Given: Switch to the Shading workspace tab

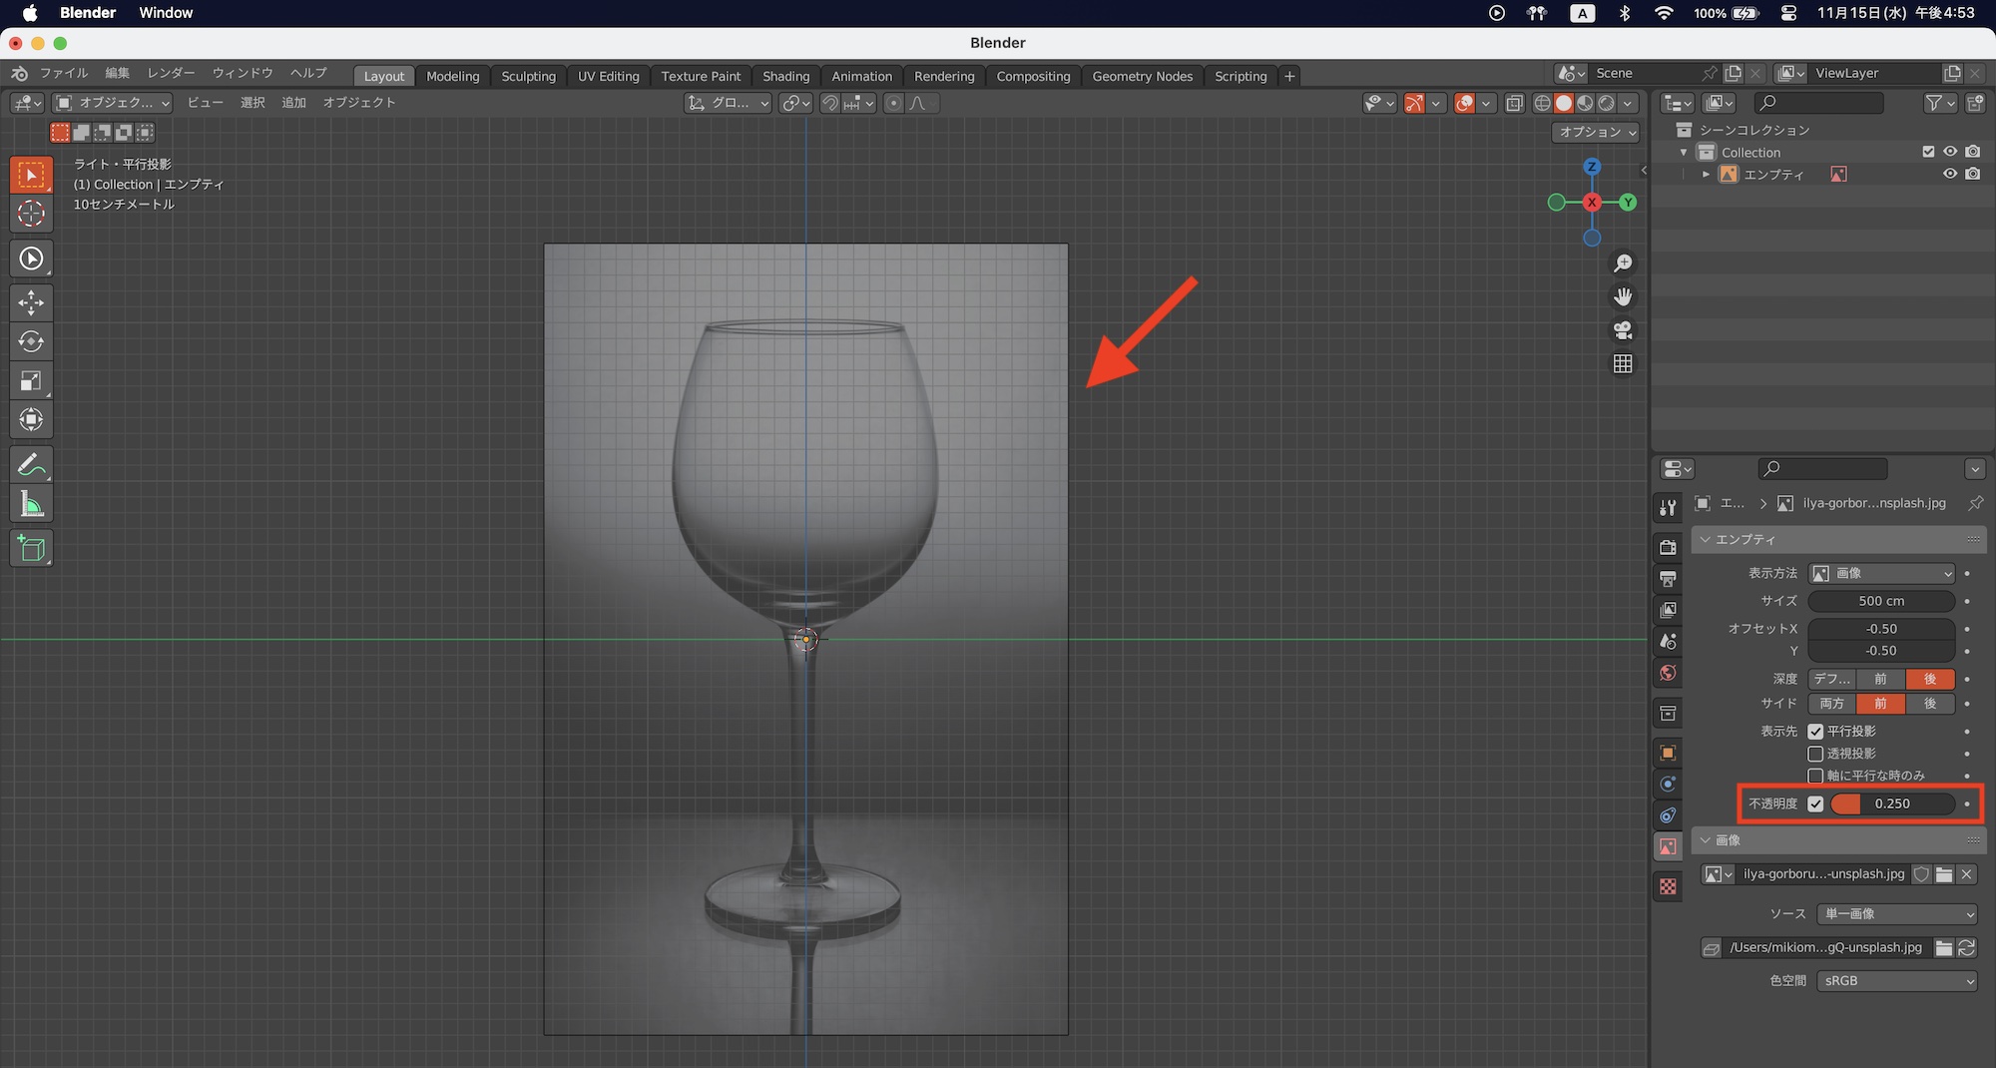Looking at the screenshot, I should (x=785, y=76).
